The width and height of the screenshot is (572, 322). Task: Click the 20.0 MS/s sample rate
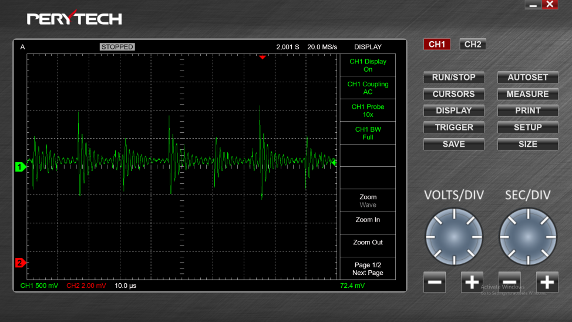click(x=322, y=47)
